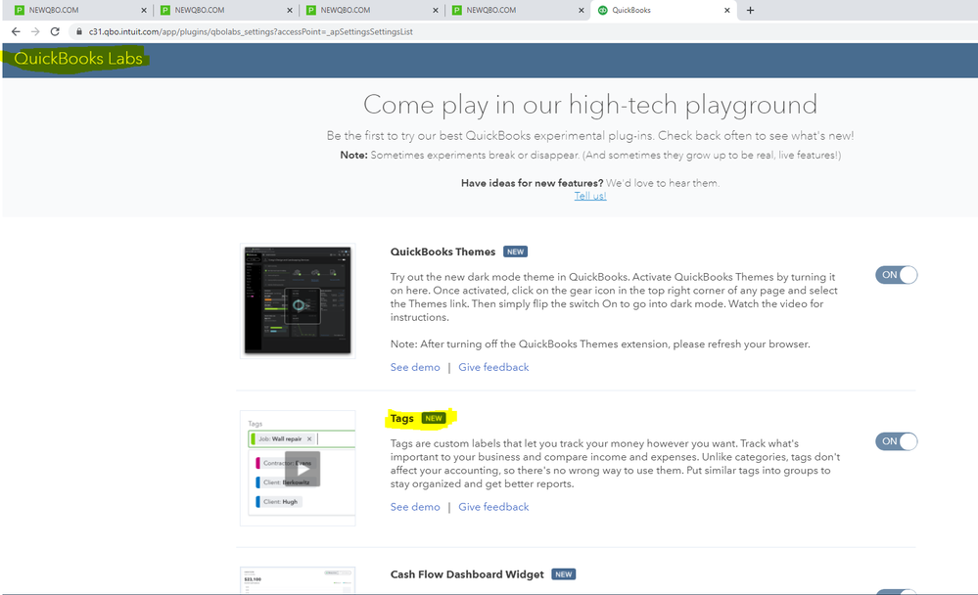Close the first NEWQBO.COM tab
The width and height of the screenshot is (978, 595).
(x=144, y=10)
